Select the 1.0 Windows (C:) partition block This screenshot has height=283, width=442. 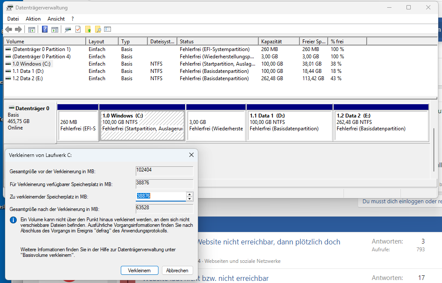142,123
